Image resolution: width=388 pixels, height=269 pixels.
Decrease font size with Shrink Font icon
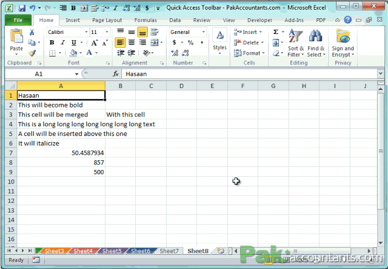point(105,43)
